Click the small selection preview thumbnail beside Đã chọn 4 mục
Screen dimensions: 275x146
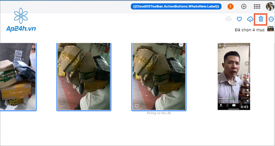tap(271, 29)
